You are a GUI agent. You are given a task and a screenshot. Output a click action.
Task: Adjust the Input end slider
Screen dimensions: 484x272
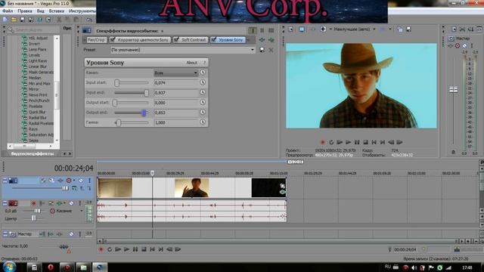pyautogui.click(x=132, y=92)
